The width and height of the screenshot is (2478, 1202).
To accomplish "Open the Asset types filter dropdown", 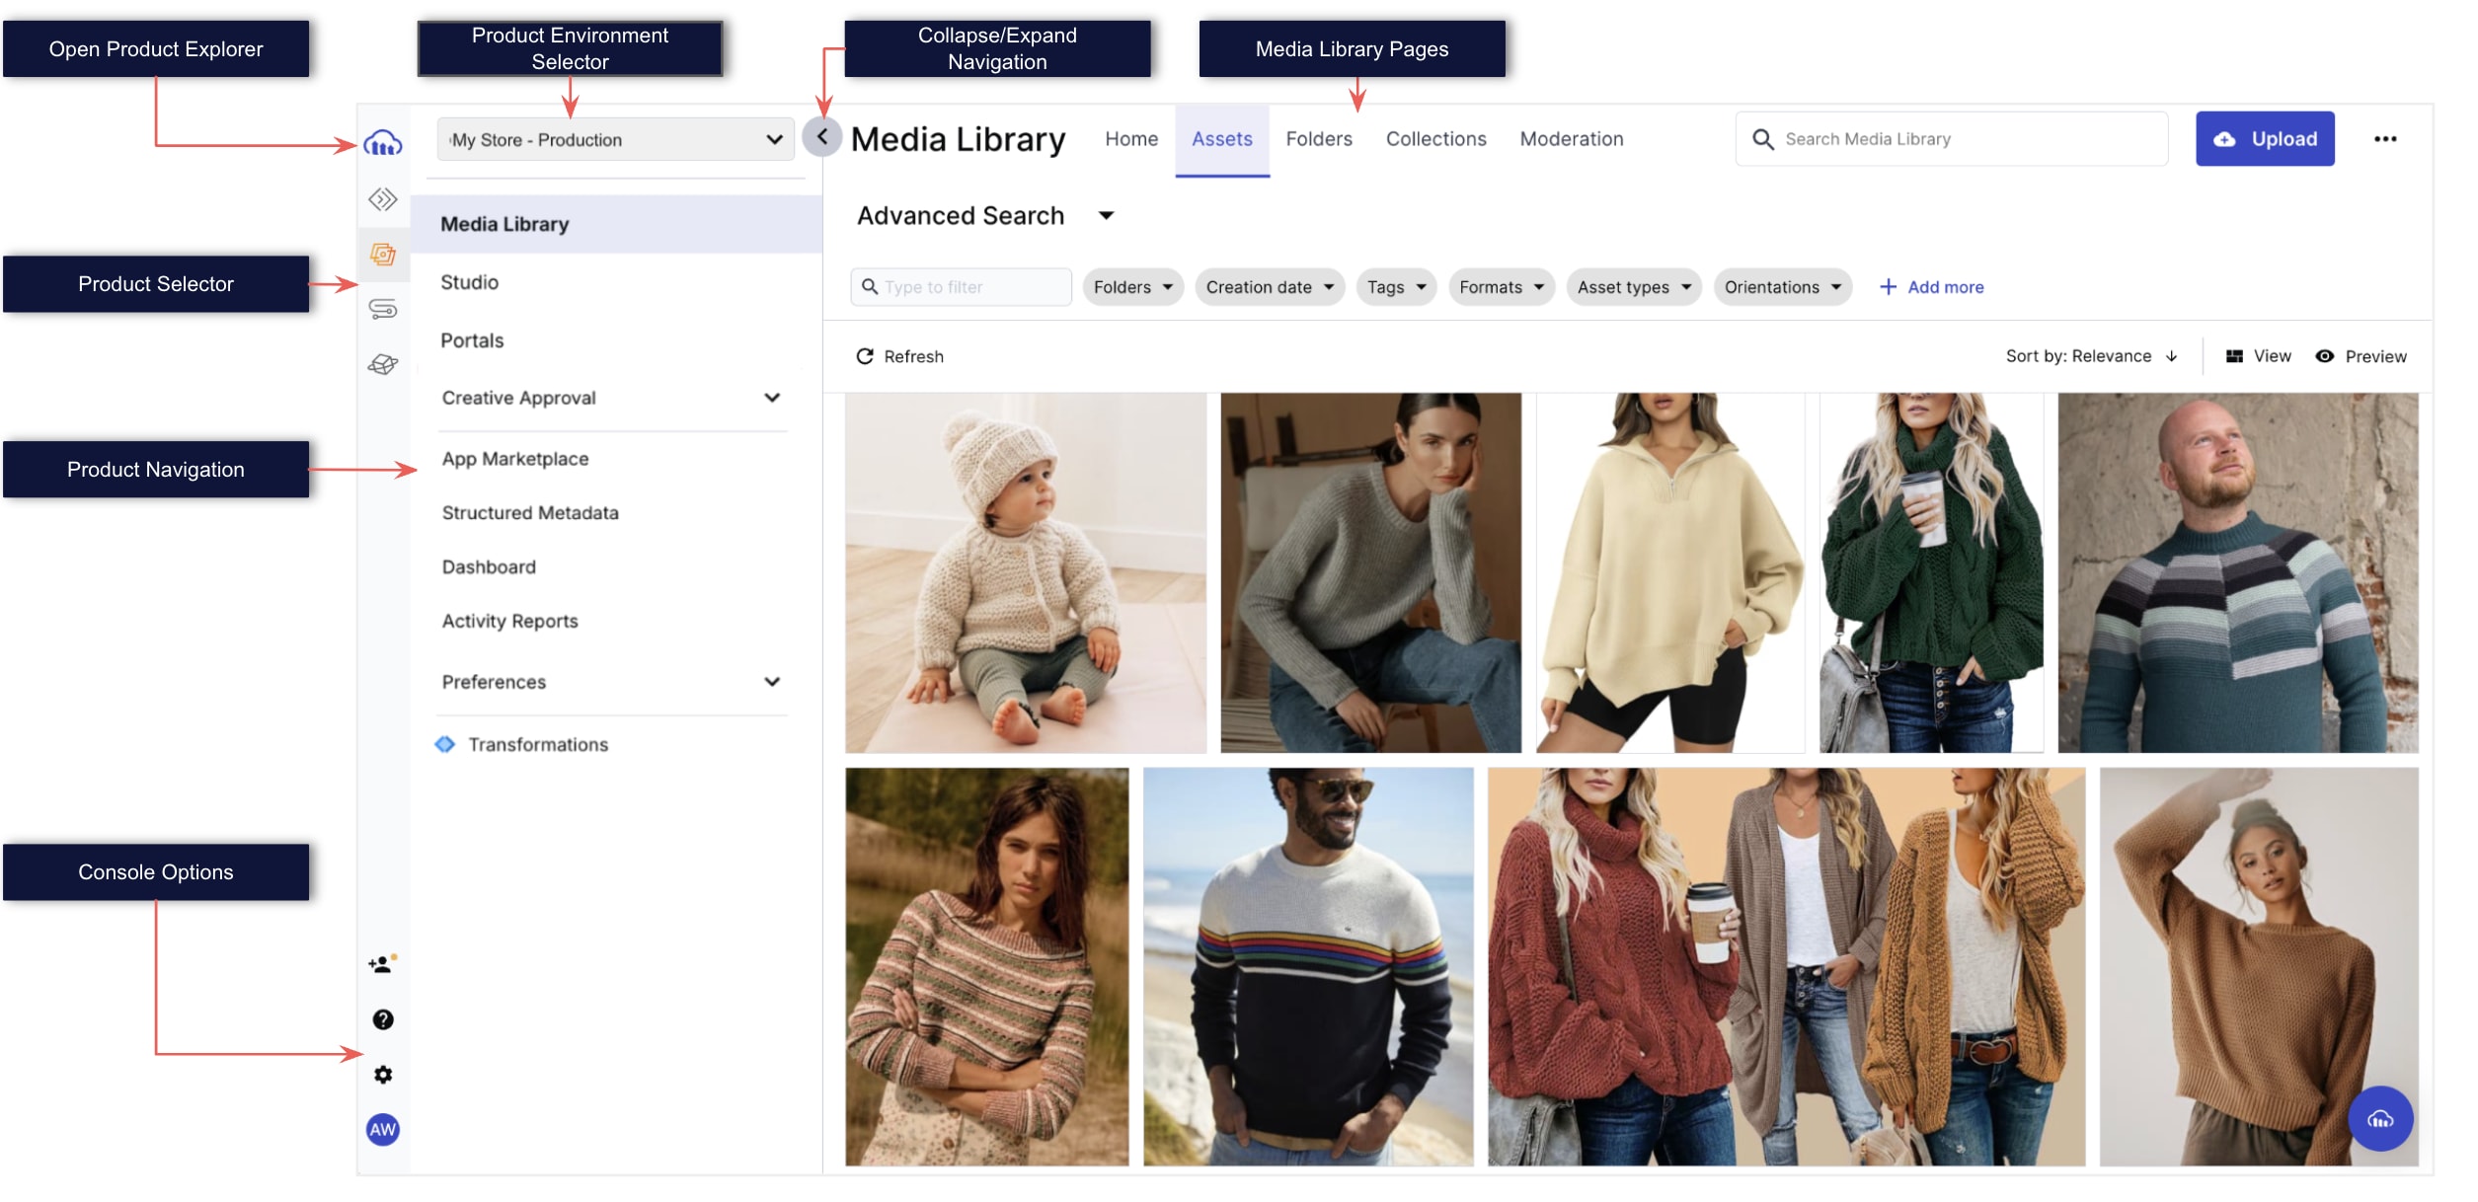I will (x=1633, y=287).
